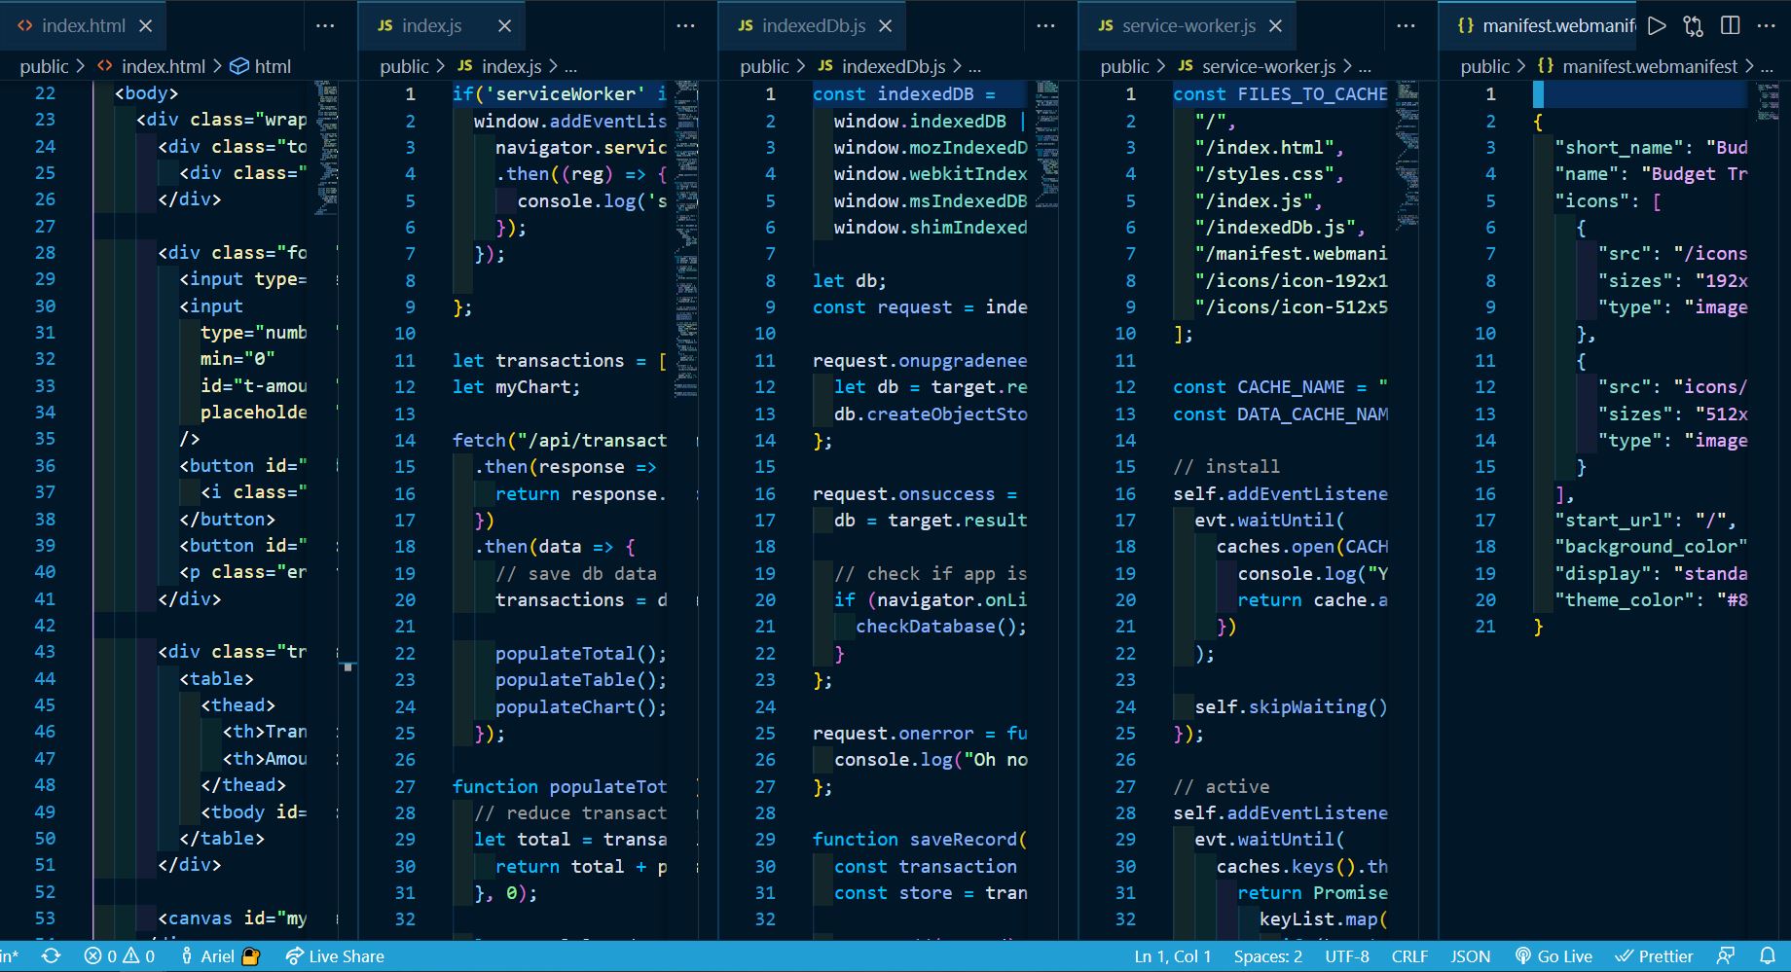This screenshot has height=972, width=1791.
Task: Open Problems via the errors count icon
Action: [100, 956]
